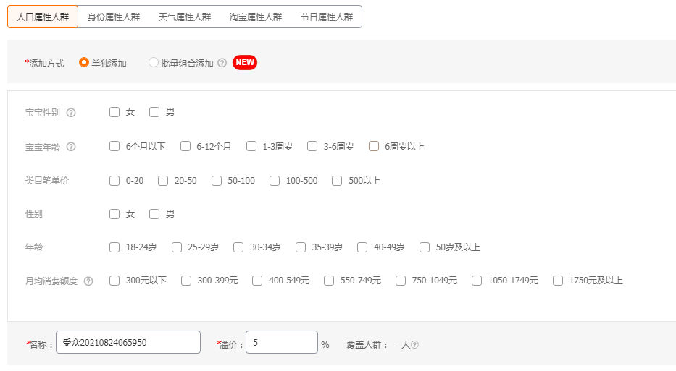This screenshot has width=676, height=371.
Task: Click the 类目笔单价 row label
Action: coord(47,181)
